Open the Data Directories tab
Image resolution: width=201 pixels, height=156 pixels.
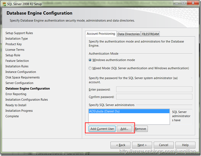129,34
